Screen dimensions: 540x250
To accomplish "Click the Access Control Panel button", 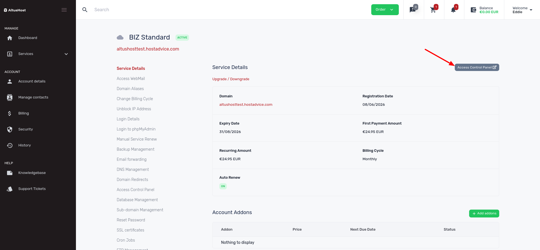I will pyautogui.click(x=477, y=67).
